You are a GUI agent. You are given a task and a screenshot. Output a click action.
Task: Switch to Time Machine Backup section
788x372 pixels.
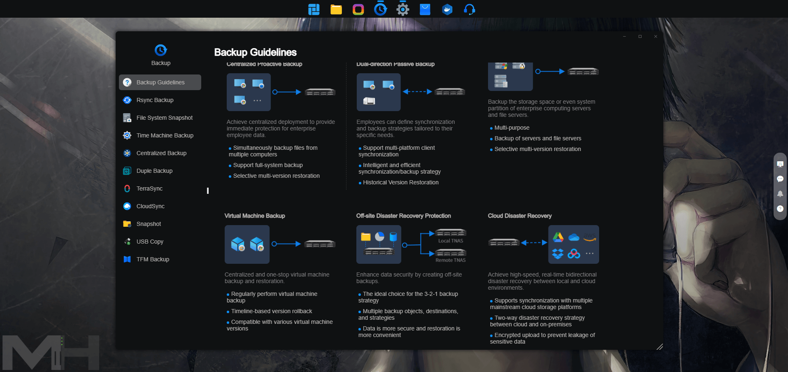160,135
